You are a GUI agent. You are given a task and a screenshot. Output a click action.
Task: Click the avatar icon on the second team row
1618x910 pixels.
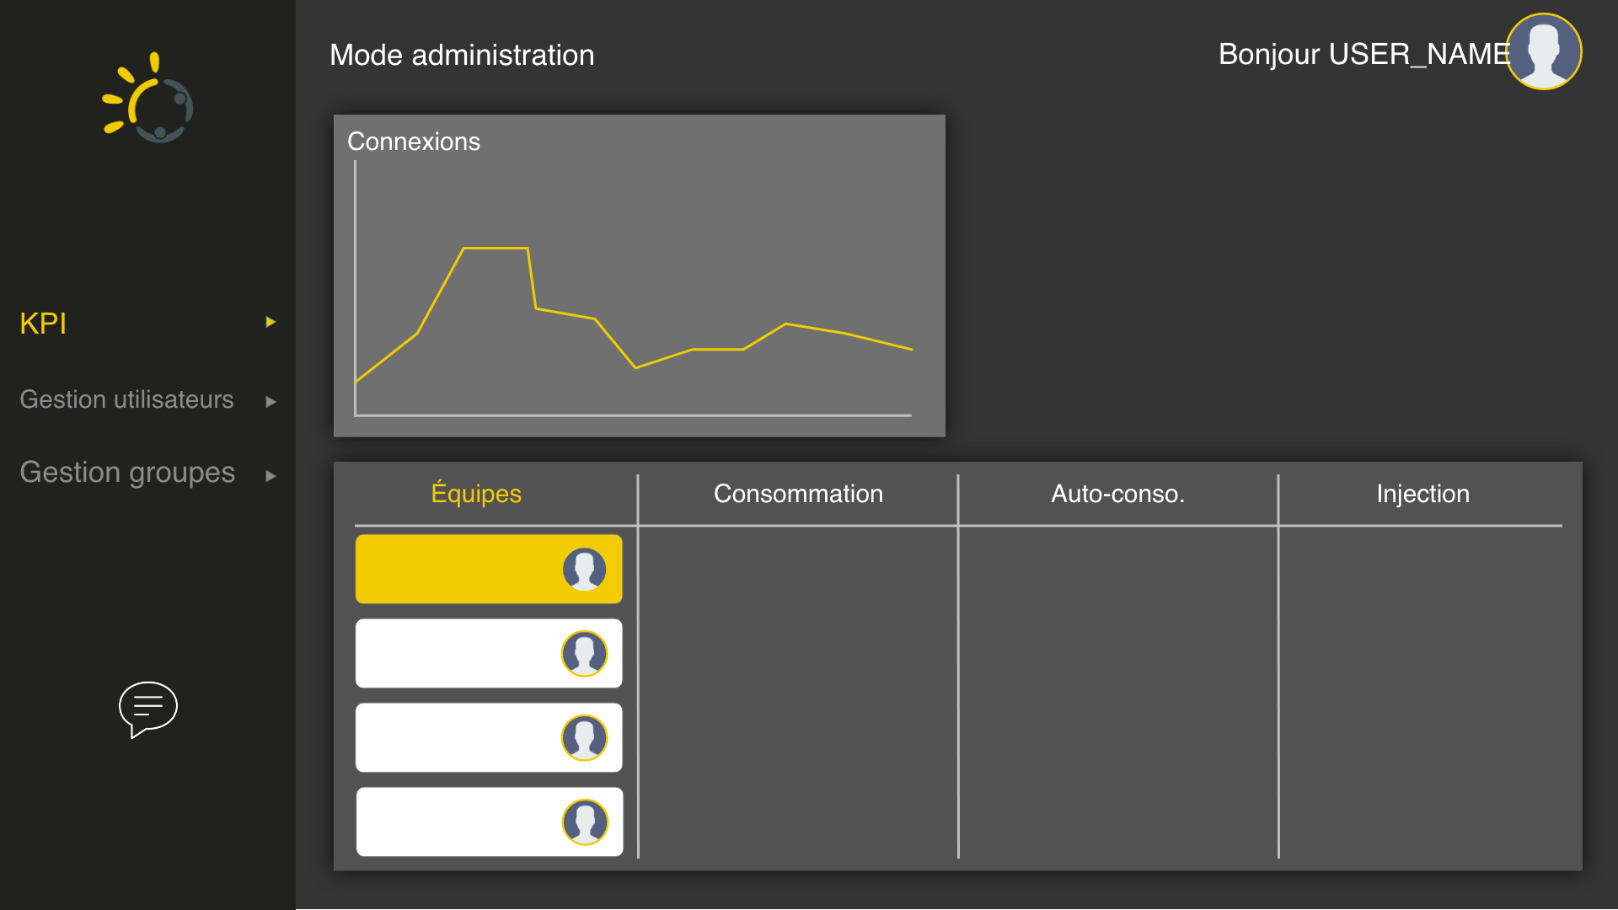tap(586, 653)
